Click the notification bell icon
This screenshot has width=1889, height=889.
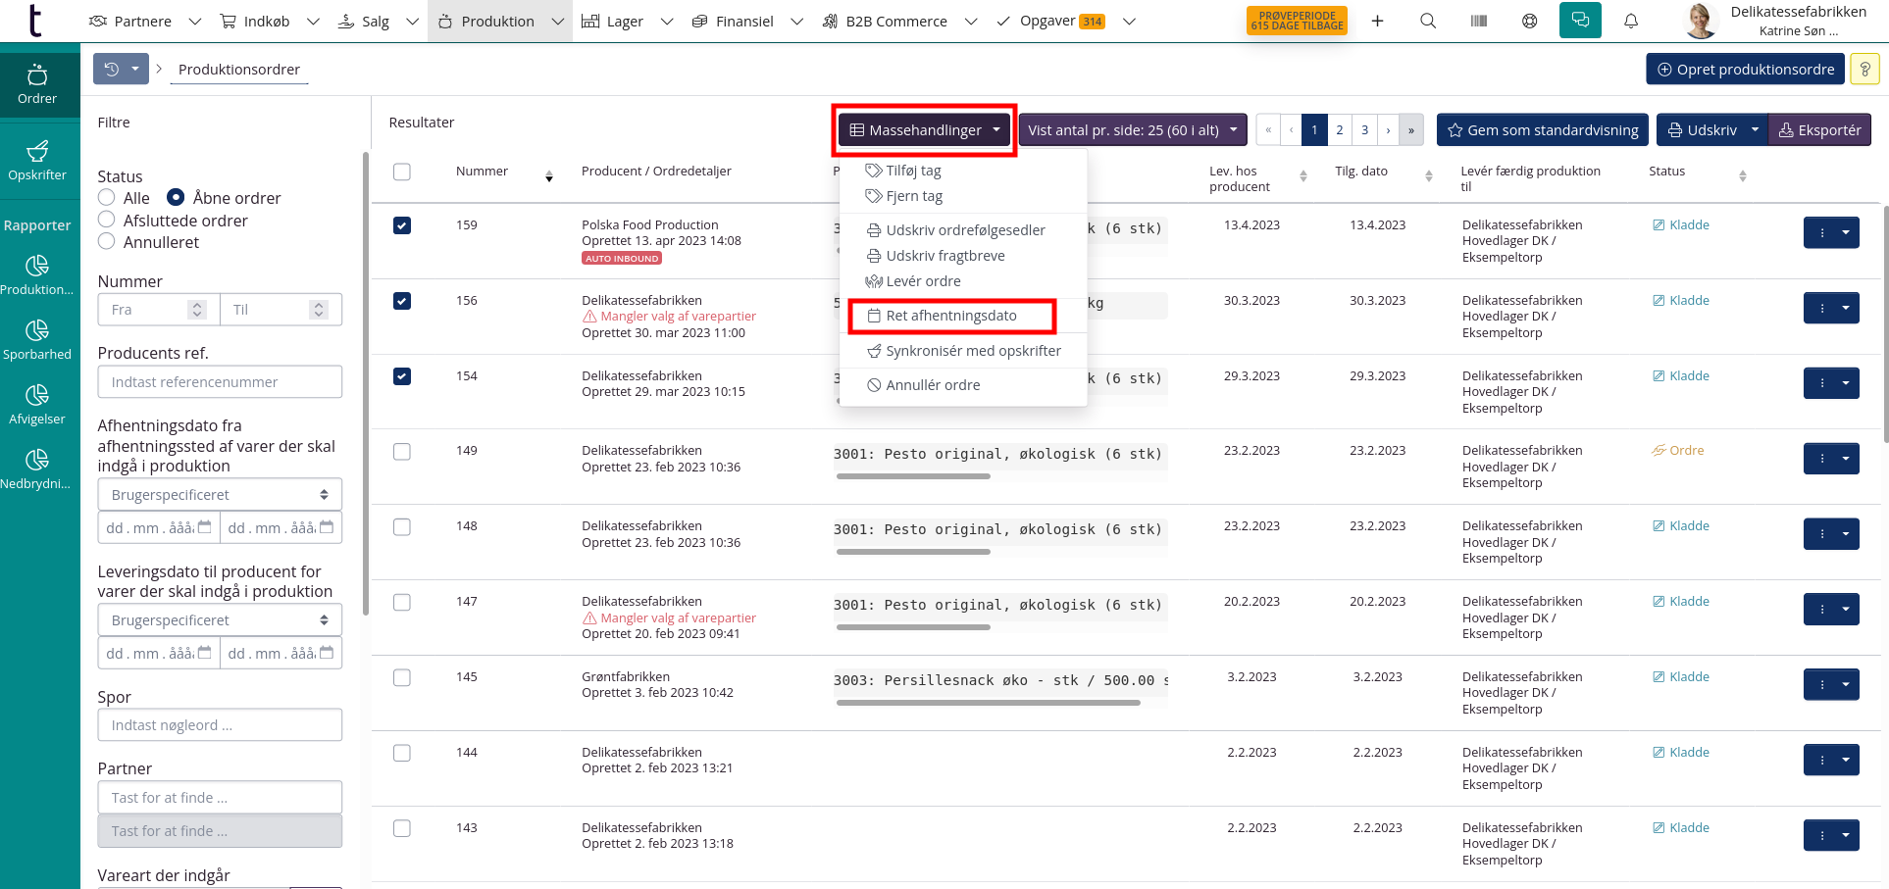pyautogui.click(x=1631, y=21)
